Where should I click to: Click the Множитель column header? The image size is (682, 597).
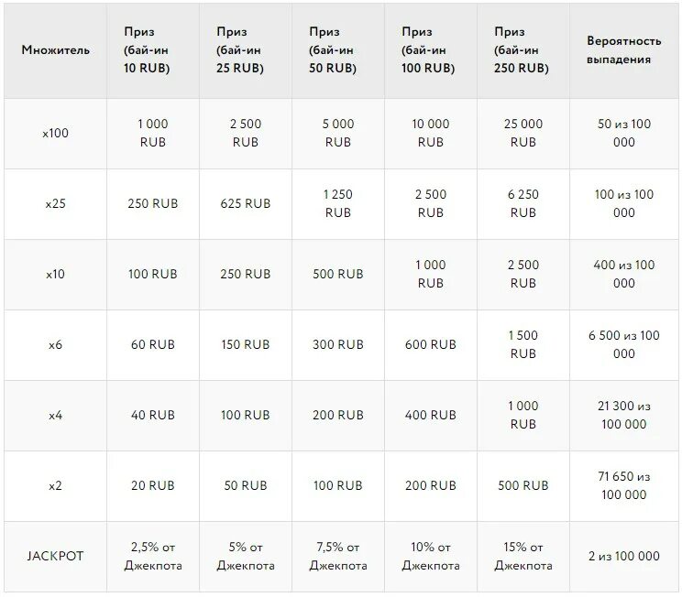coord(55,50)
